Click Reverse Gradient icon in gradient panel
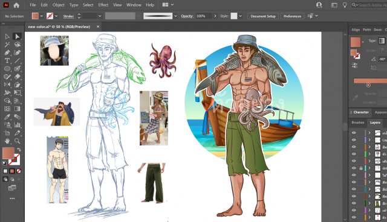Viewport: 387px width, 222px height. 354,65
